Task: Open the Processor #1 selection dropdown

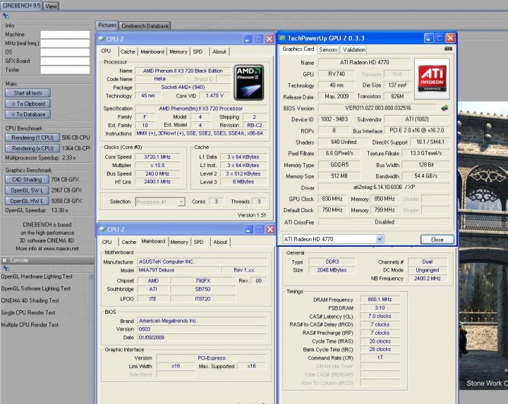Action: 181,202
